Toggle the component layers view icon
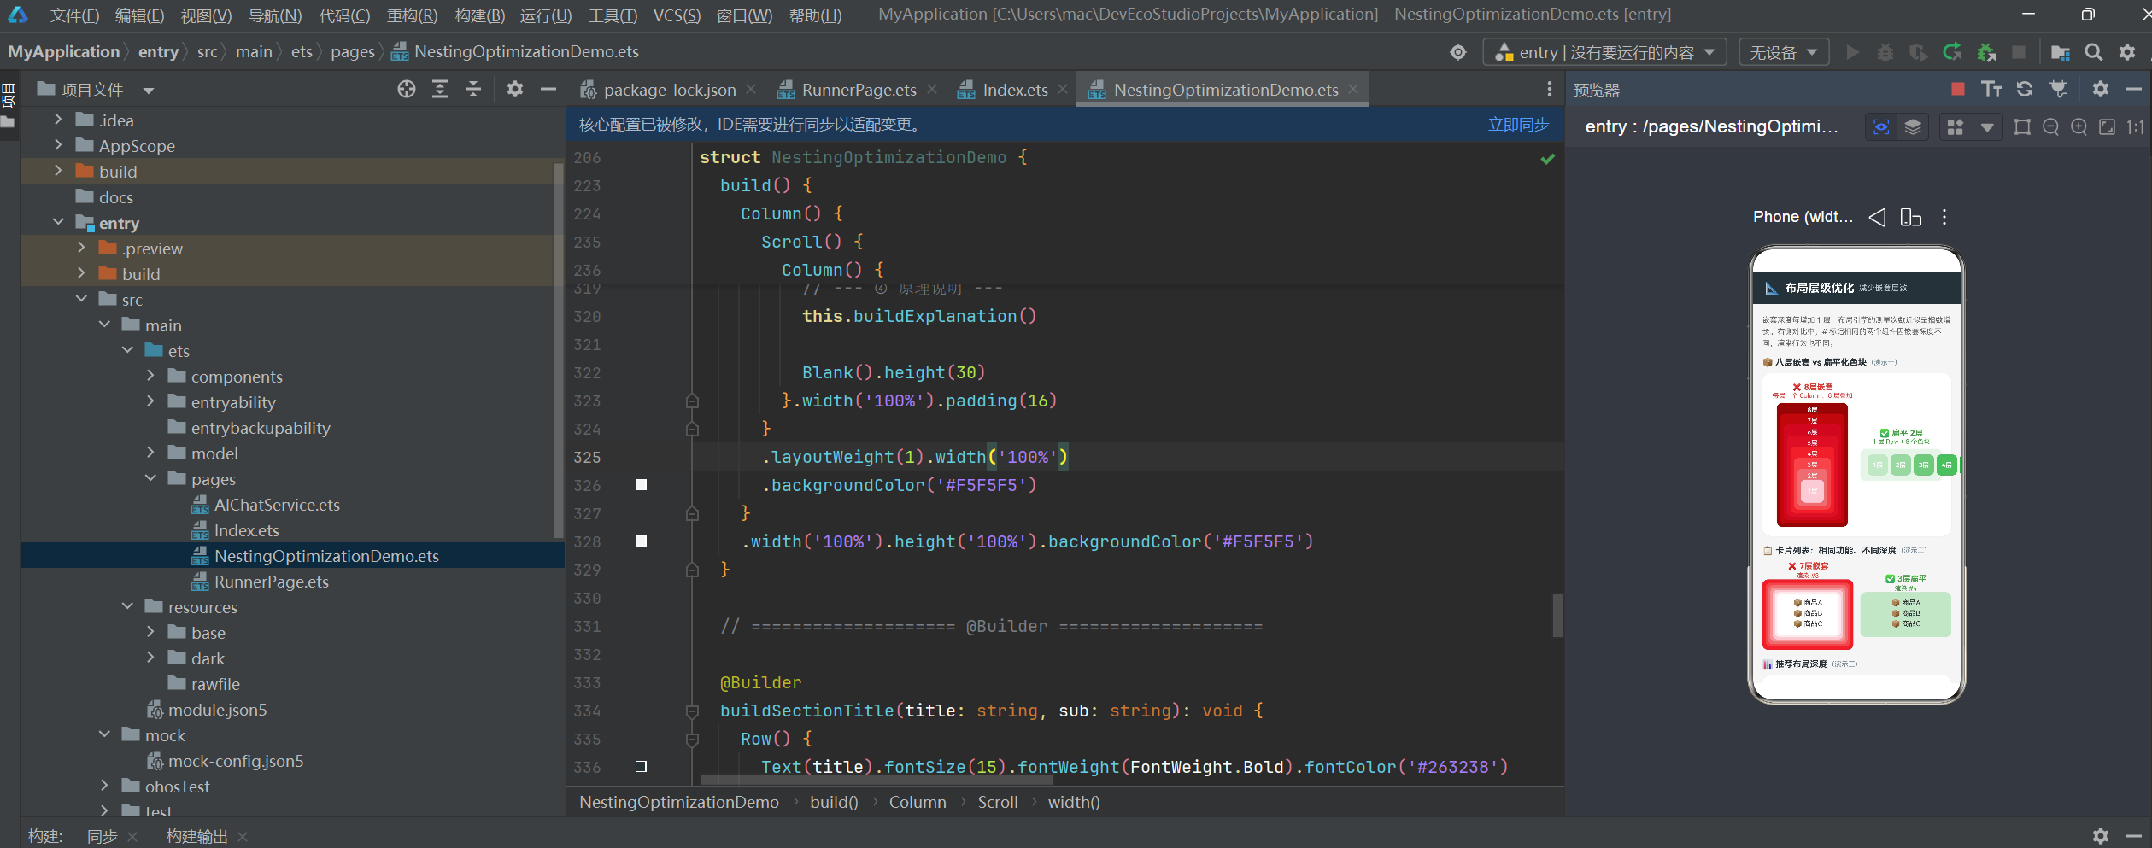Image resolution: width=2152 pixels, height=848 pixels. pos(1913,126)
